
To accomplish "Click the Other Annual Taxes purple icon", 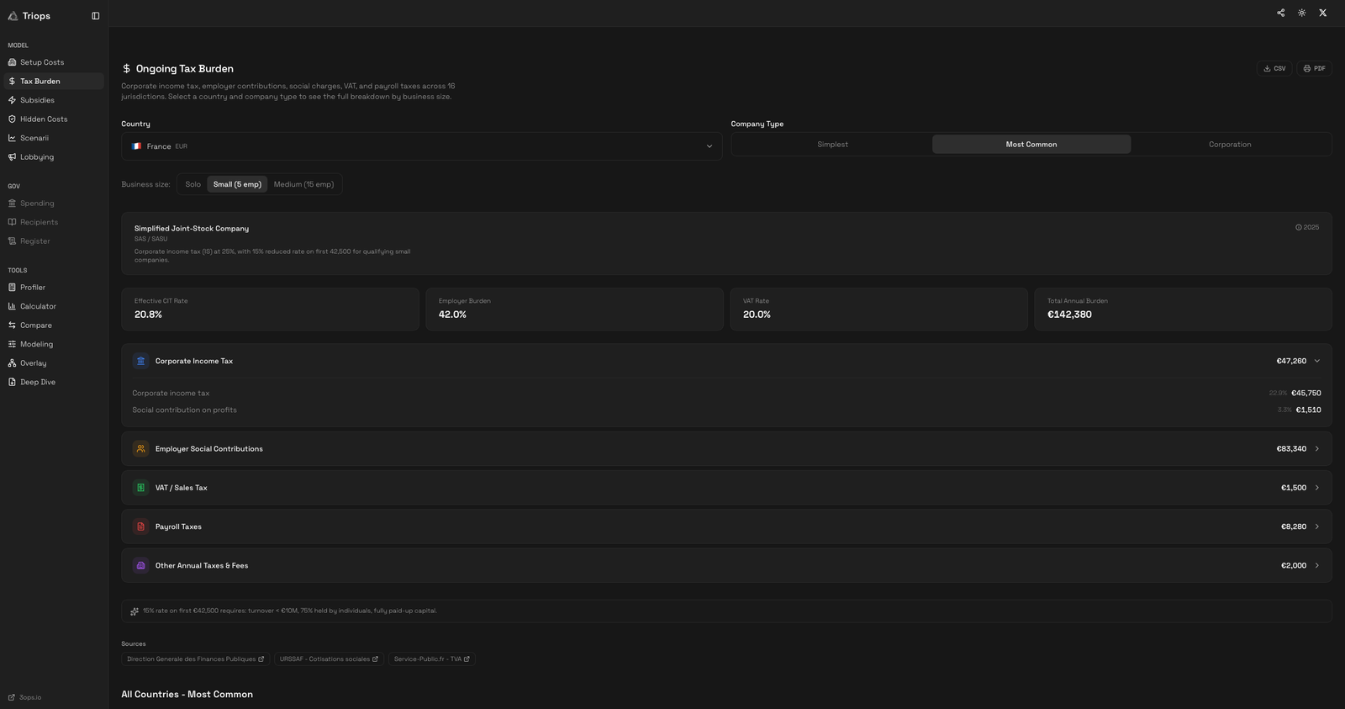I will [140, 566].
